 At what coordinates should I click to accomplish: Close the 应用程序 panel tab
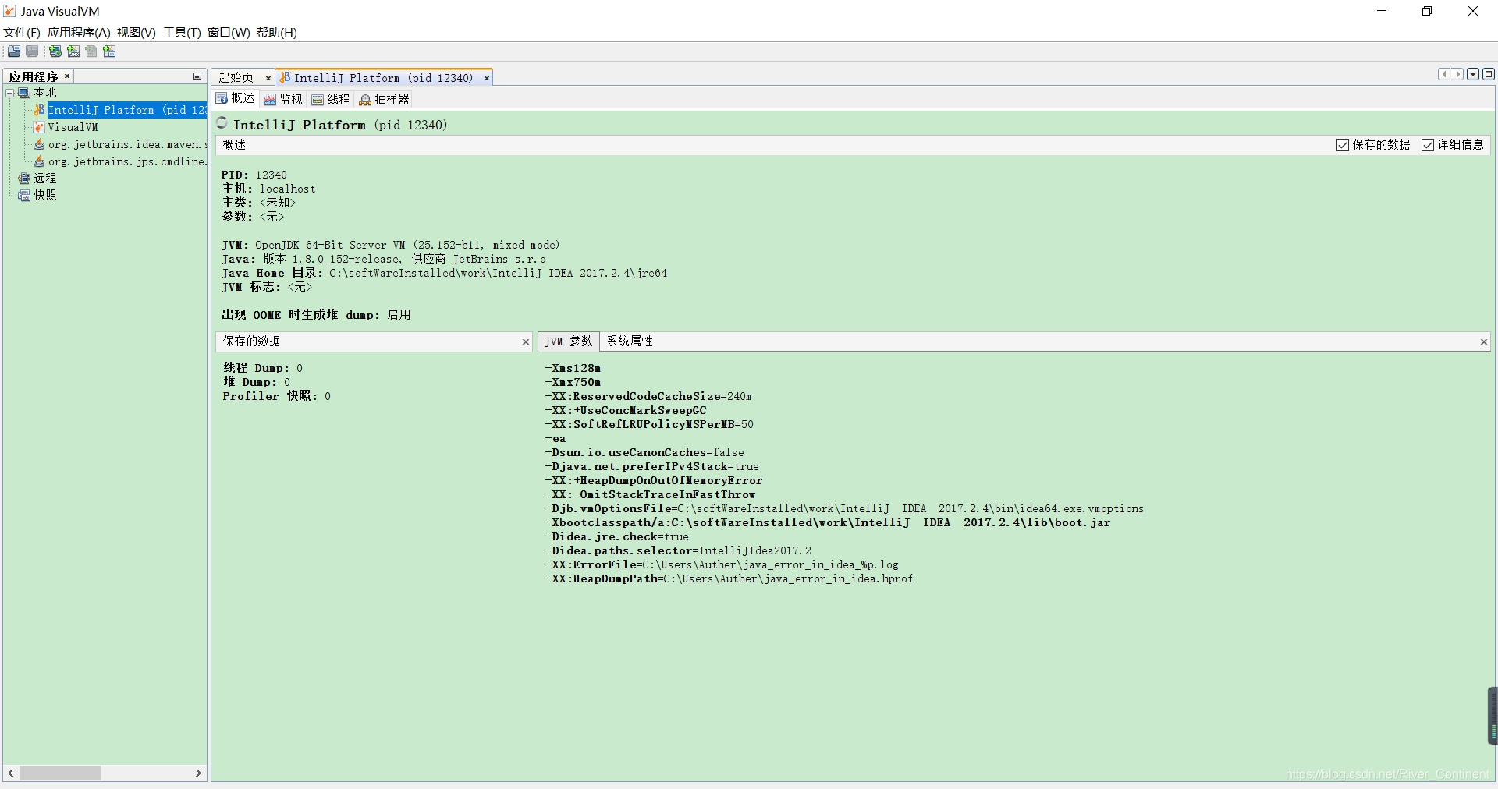click(x=67, y=76)
